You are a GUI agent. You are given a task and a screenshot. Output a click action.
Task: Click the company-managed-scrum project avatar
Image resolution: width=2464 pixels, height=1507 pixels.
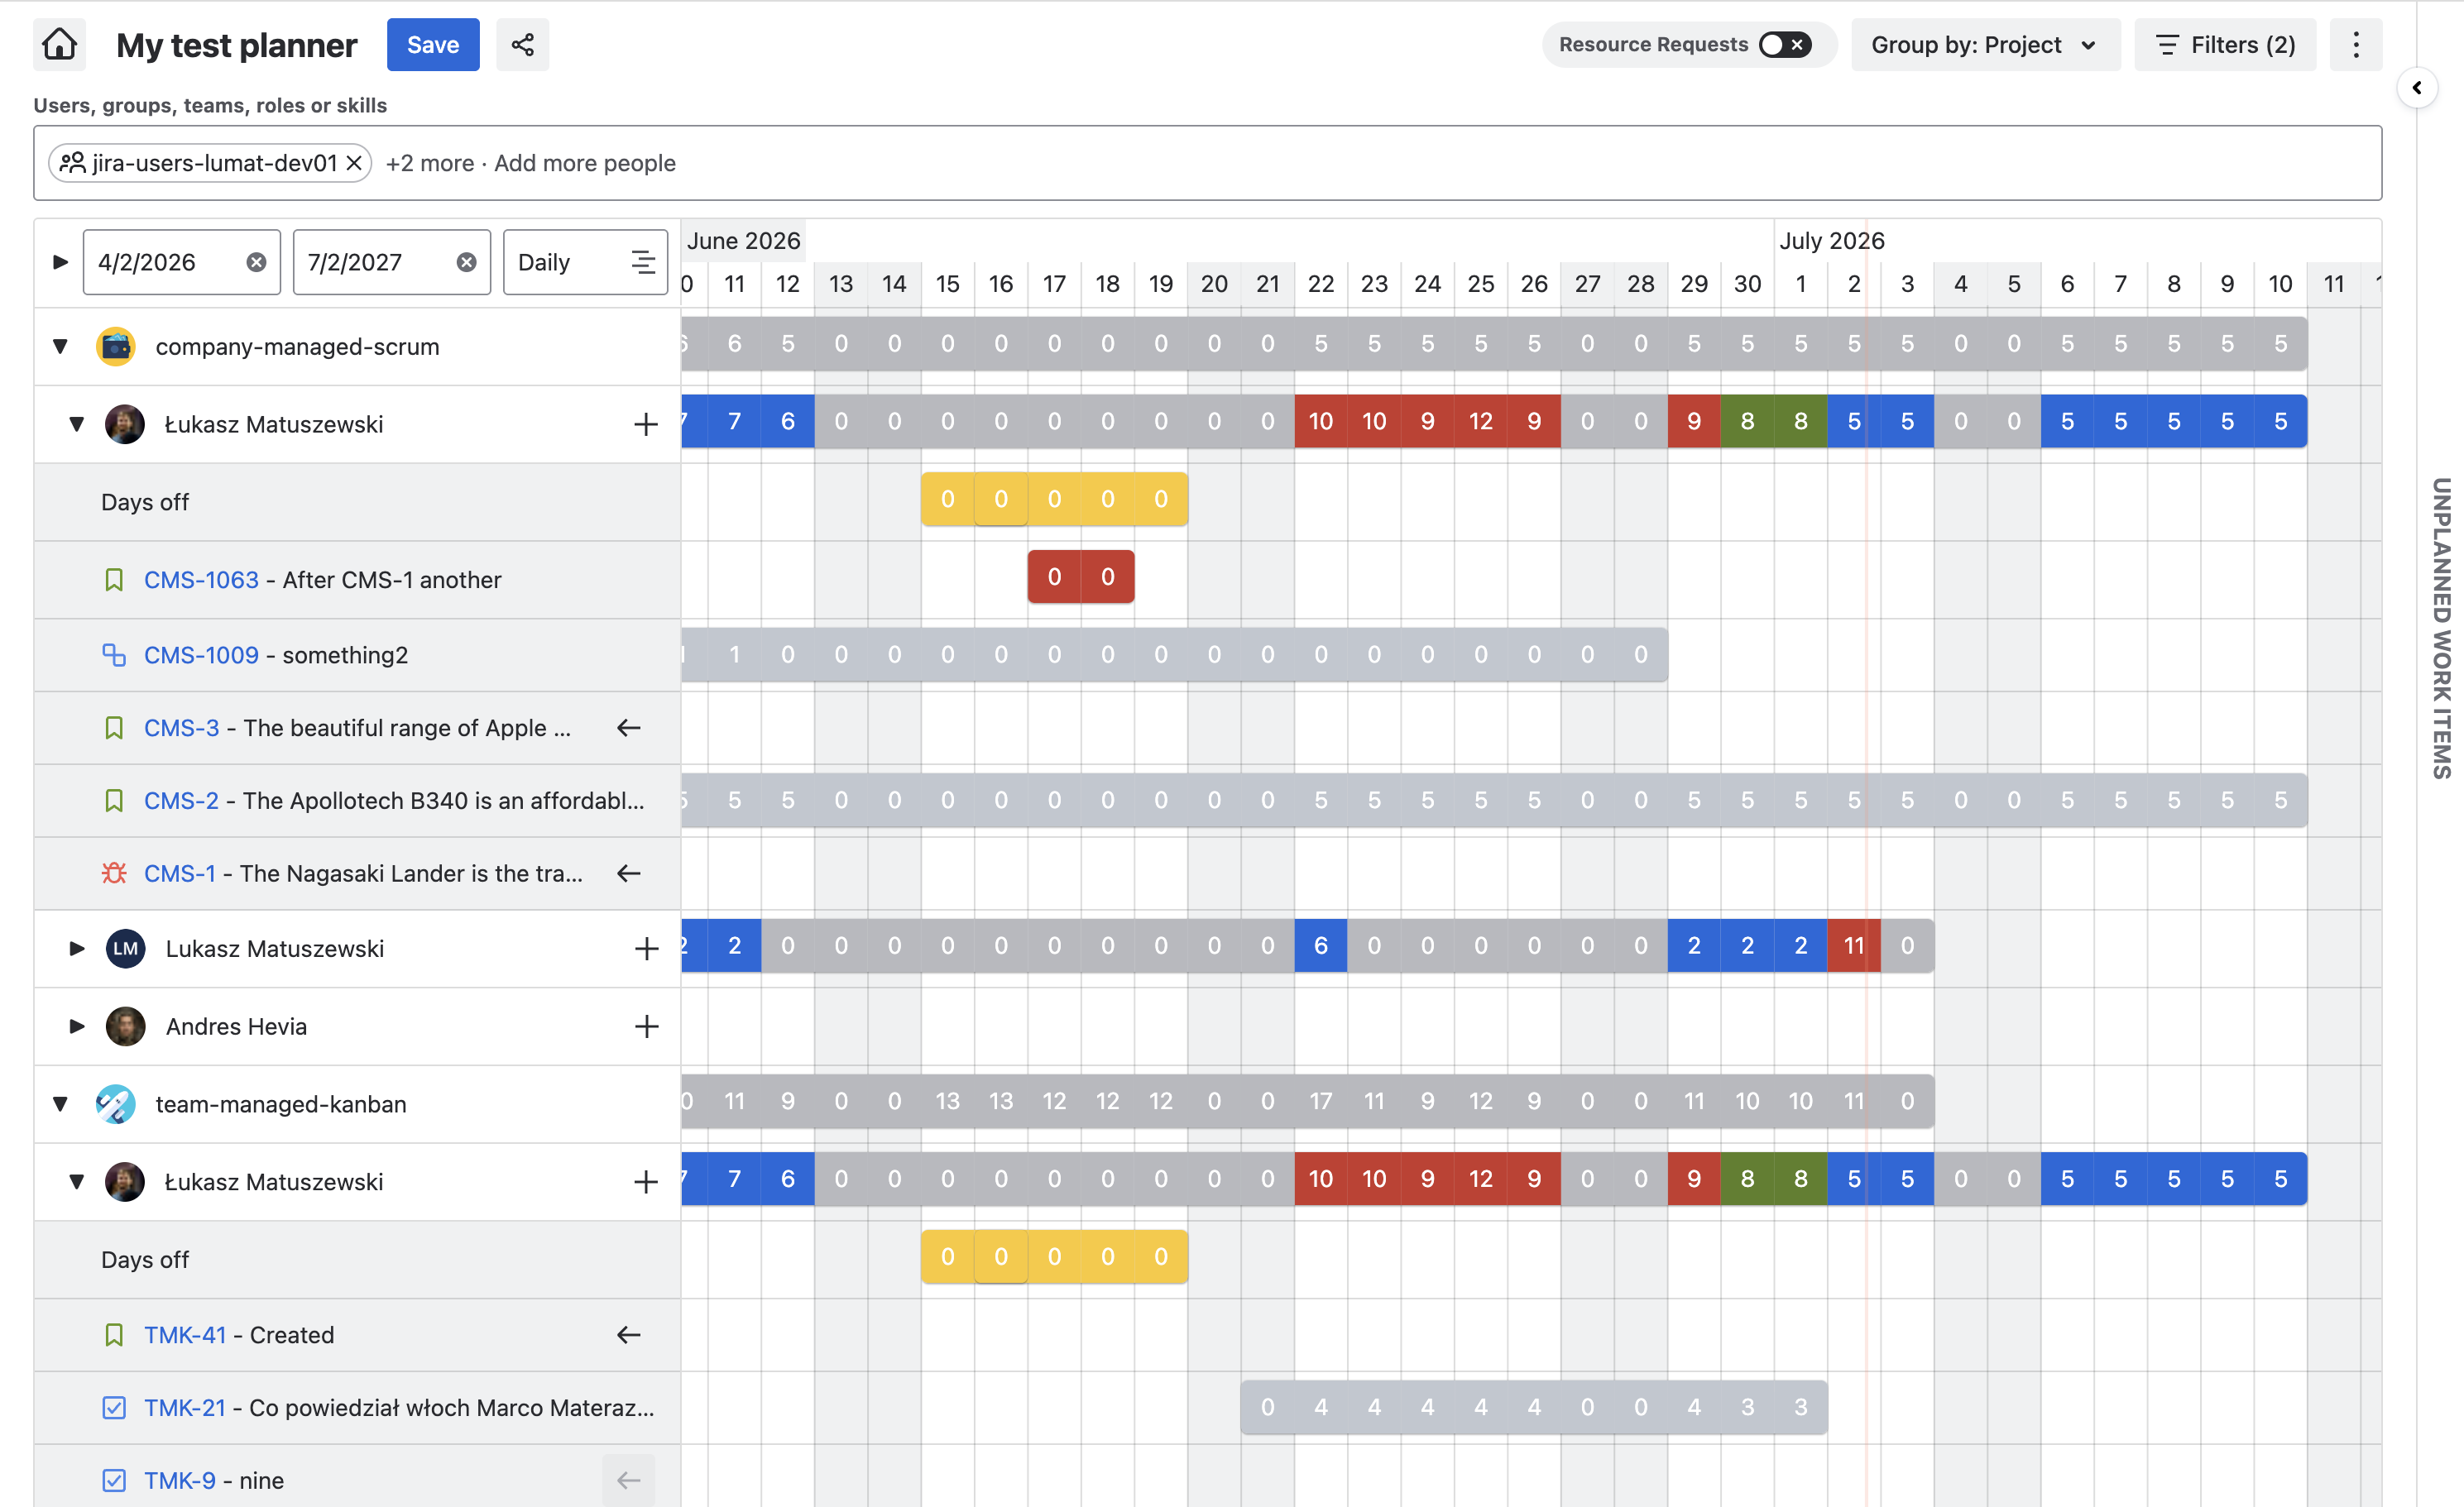(116, 347)
